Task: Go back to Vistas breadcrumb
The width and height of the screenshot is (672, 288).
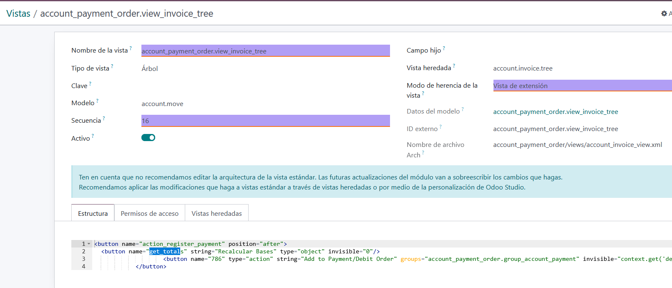Action: tap(18, 13)
